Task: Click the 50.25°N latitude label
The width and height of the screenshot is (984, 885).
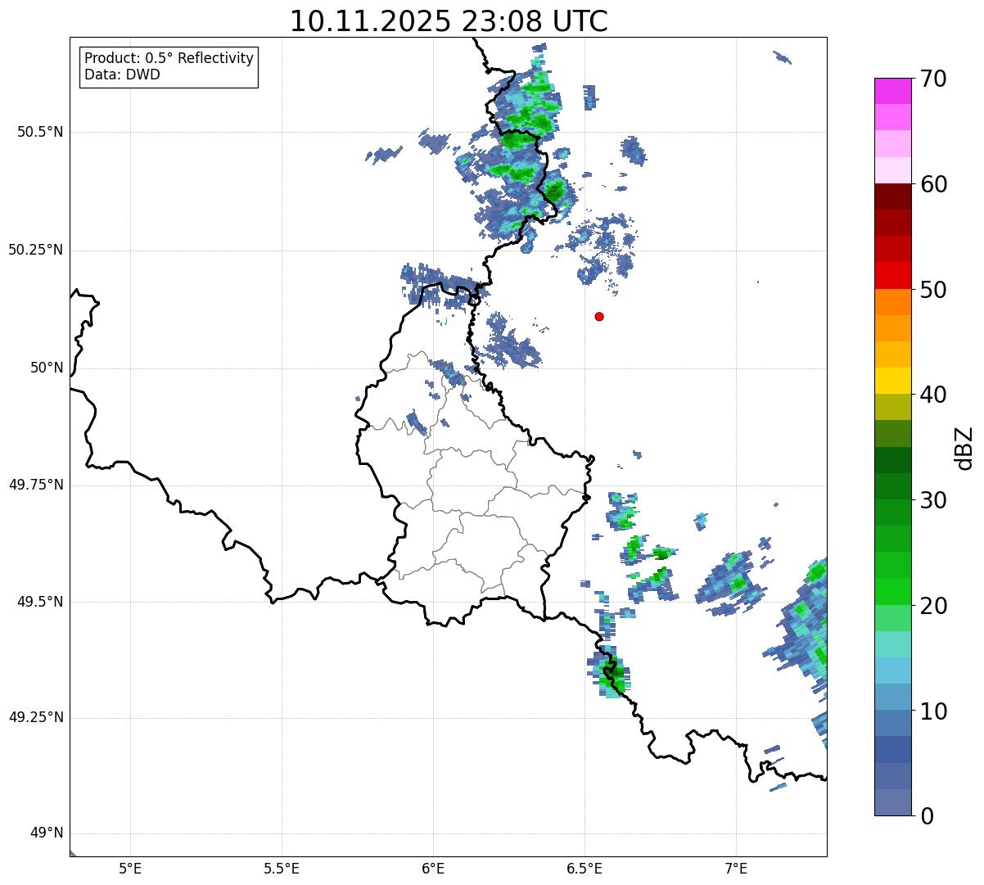Action: [36, 250]
